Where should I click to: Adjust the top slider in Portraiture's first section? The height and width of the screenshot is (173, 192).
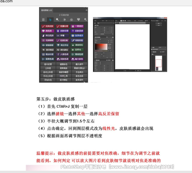[x=104, y=27]
